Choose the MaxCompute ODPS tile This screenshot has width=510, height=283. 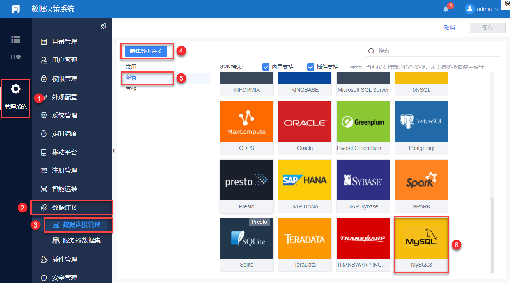coord(246,128)
